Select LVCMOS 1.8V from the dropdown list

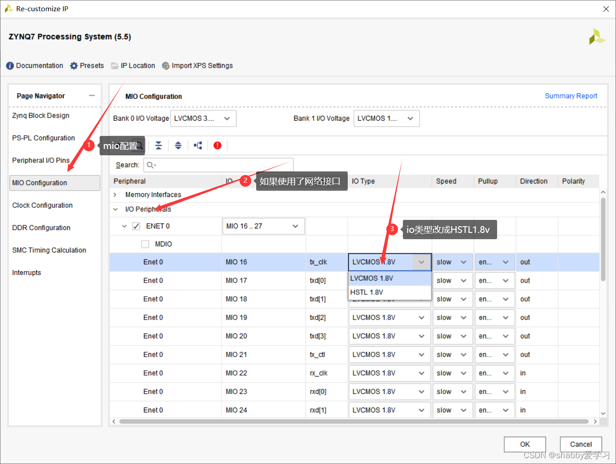pyautogui.click(x=389, y=278)
